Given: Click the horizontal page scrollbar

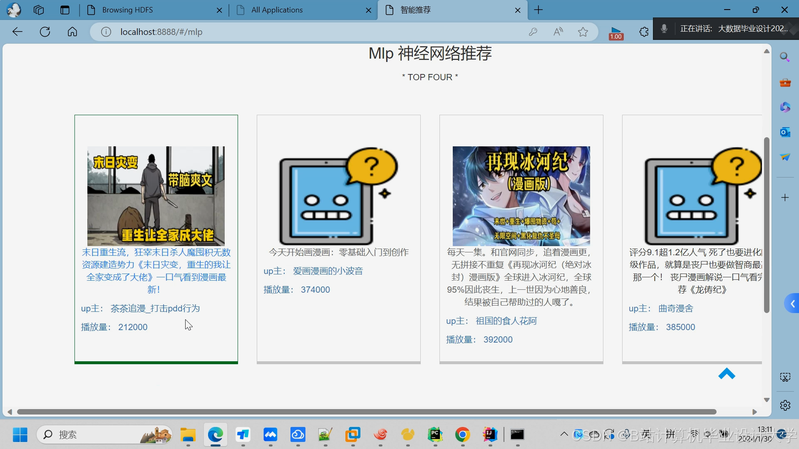Looking at the screenshot, I should click(366, 412).
